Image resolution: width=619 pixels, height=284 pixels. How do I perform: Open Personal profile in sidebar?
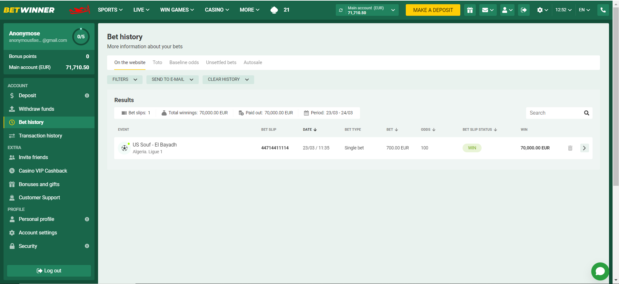[x=49, y=219]
